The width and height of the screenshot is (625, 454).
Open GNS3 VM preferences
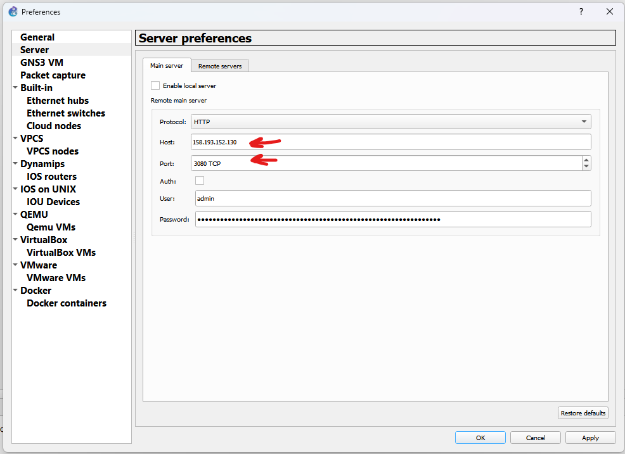[42, 63]
